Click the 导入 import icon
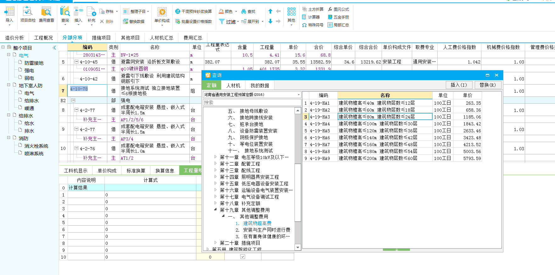This screenshot has width=555, height=275. (x=9, y=12)
